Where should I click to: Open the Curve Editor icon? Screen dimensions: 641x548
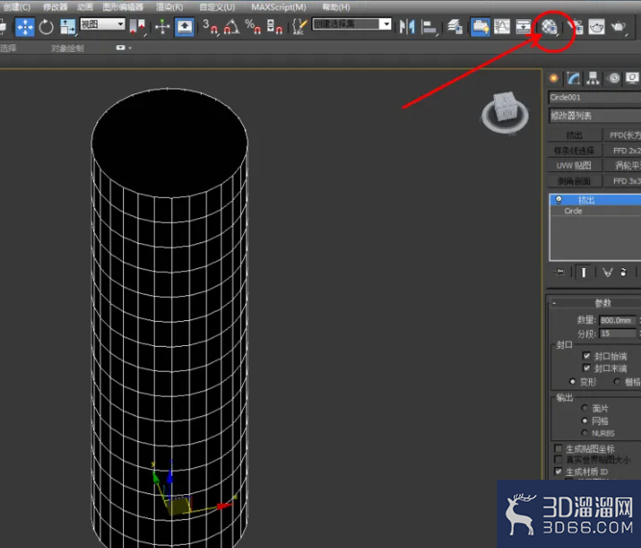pyautogui.click(x=502, y=27)
